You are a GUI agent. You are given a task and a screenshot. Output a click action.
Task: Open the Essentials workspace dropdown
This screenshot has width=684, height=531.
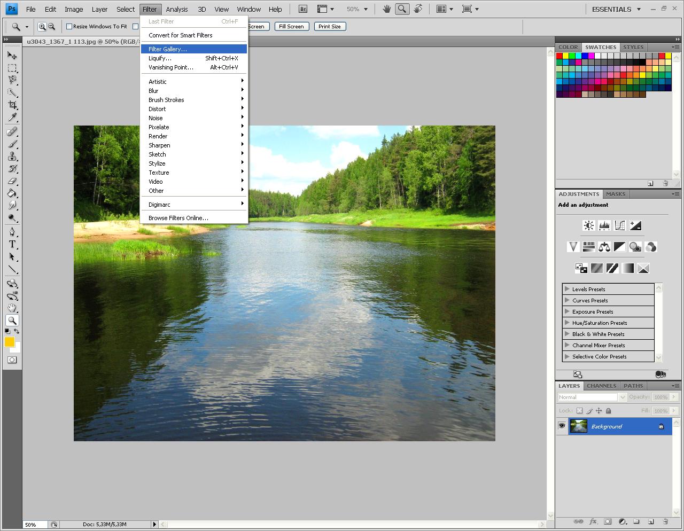tap(616, 9)
